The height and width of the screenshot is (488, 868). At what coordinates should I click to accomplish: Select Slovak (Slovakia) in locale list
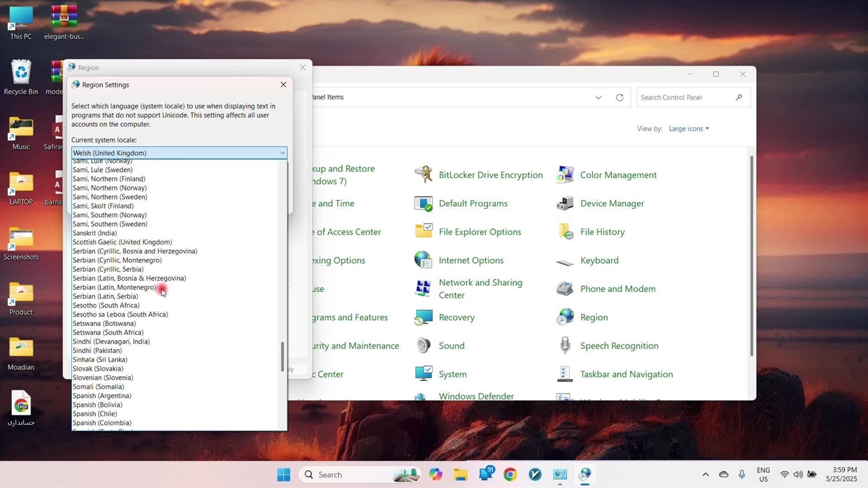(98, 369)
